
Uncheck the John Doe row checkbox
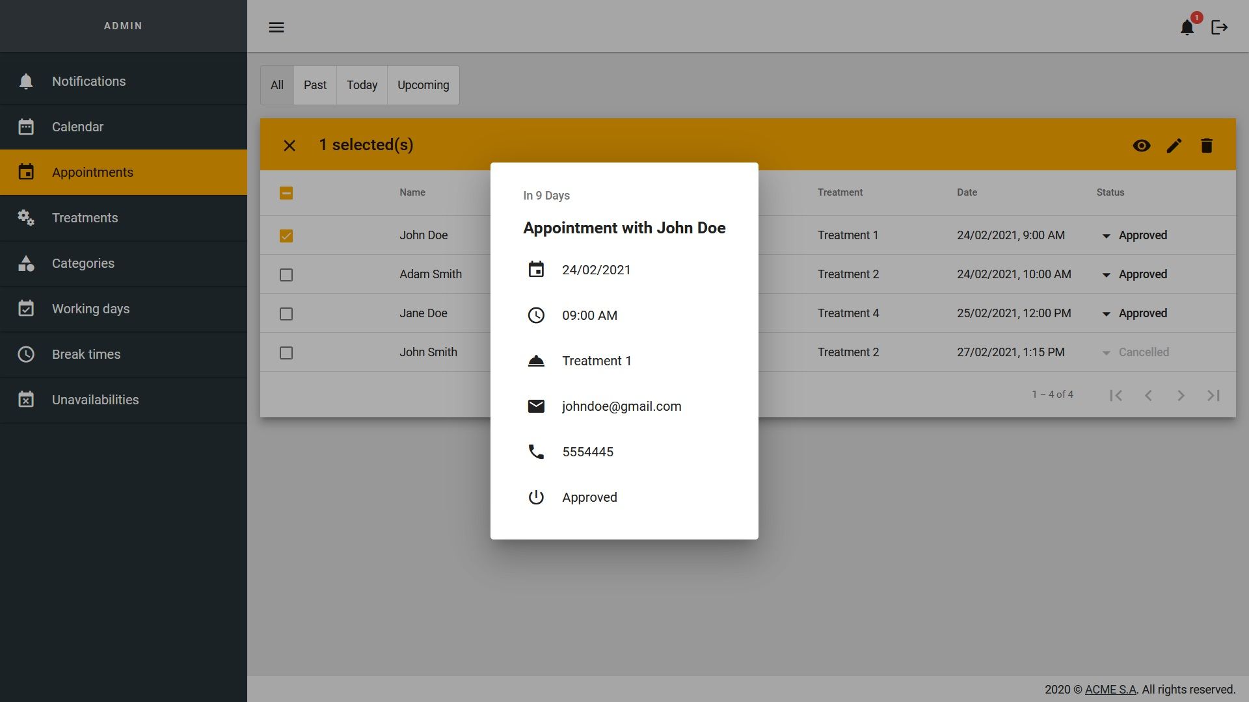coord(286,236)
